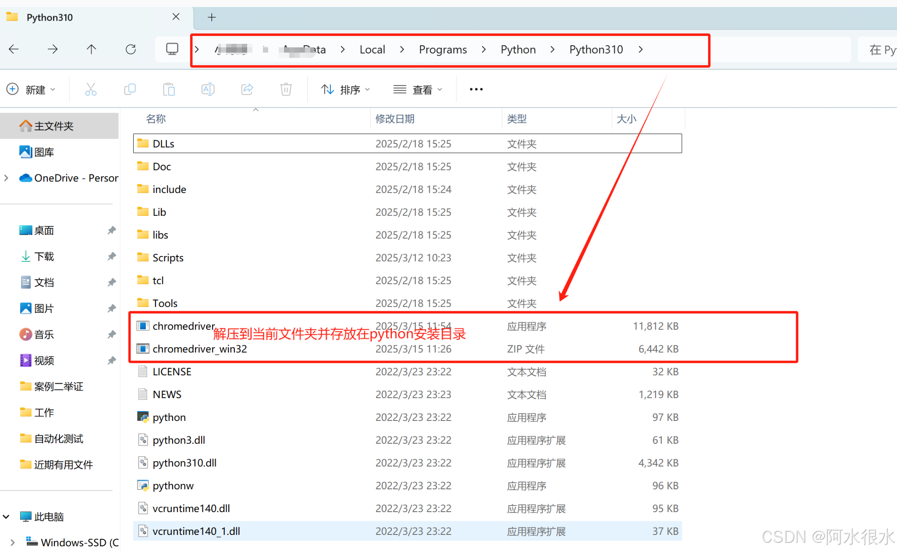Click the Delete trash icon
Image resolution: width=897 pixels, height=552 pixels.
(286, 89)
